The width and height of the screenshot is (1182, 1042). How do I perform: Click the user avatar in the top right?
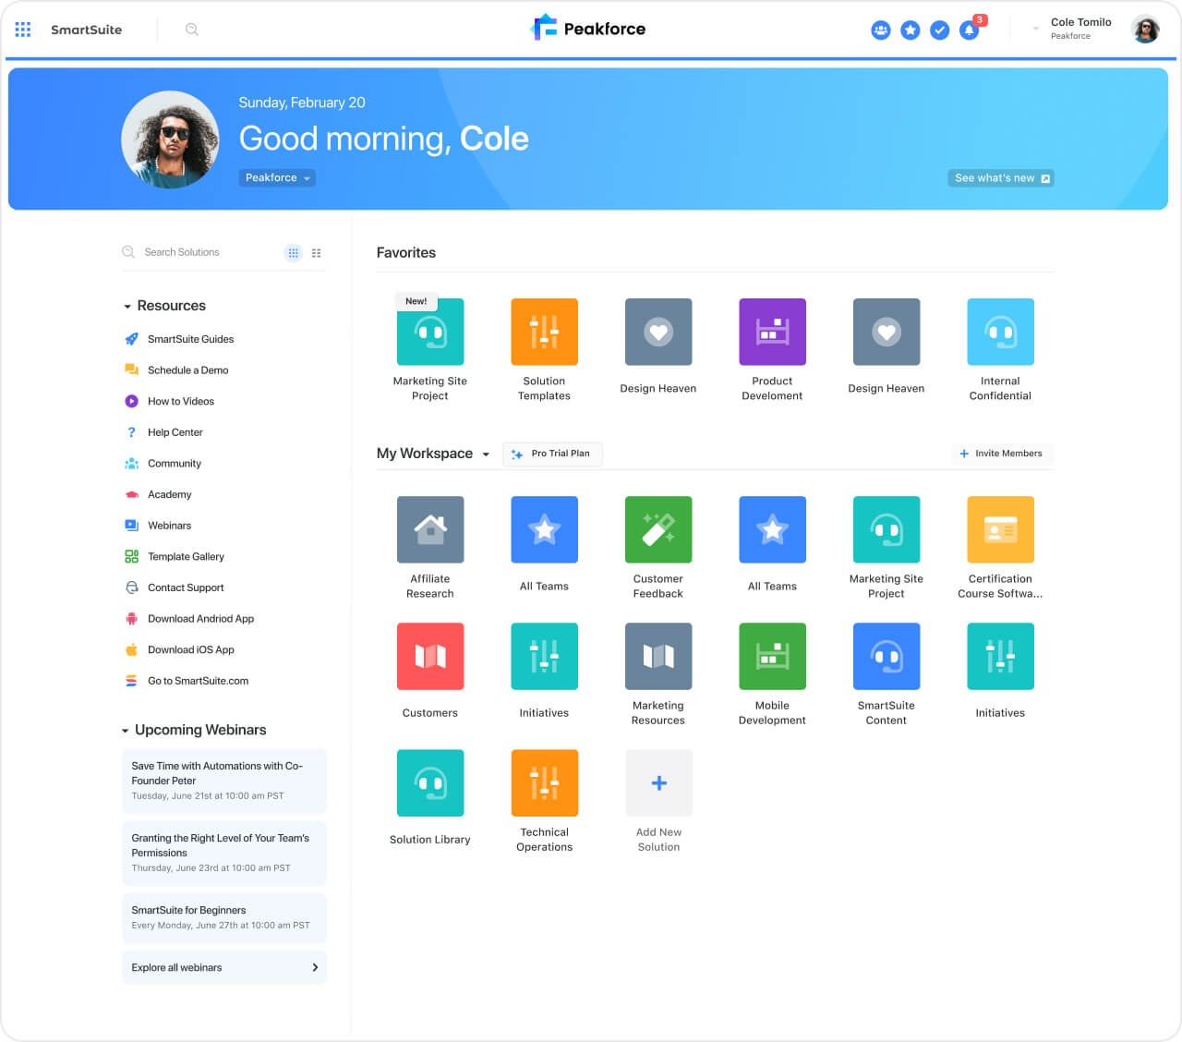[1146, 30]
